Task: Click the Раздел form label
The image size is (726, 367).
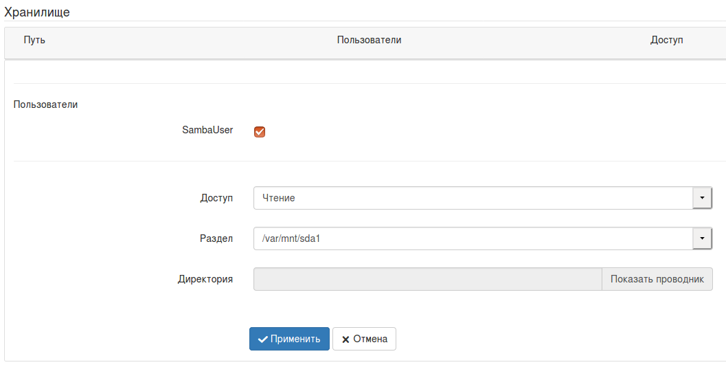Action: [x=216, y=238]
